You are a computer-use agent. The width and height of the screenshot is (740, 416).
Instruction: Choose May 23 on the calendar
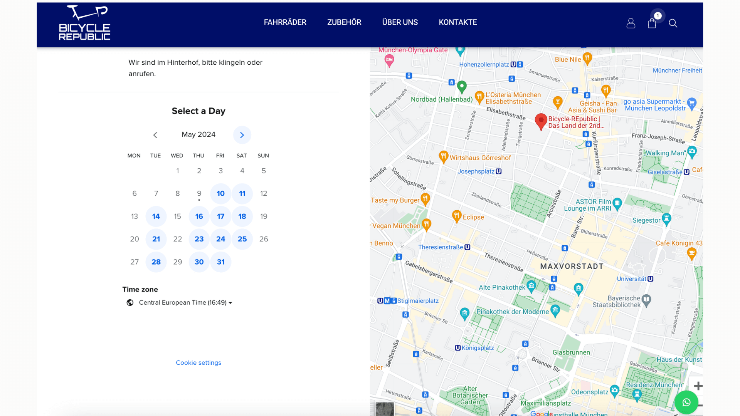point(199,239)
